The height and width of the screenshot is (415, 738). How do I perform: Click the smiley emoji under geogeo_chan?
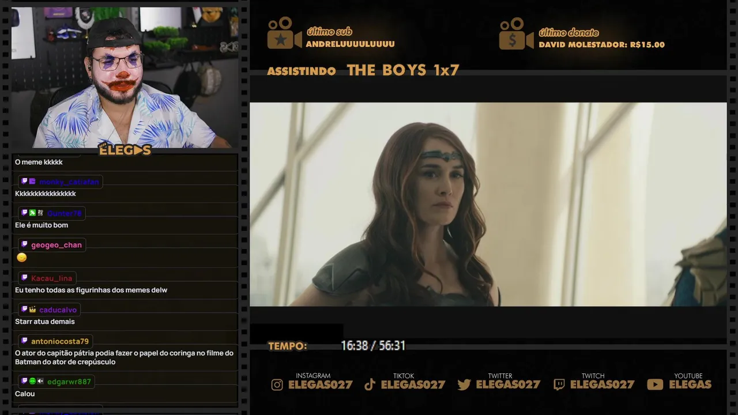(21, 258)
